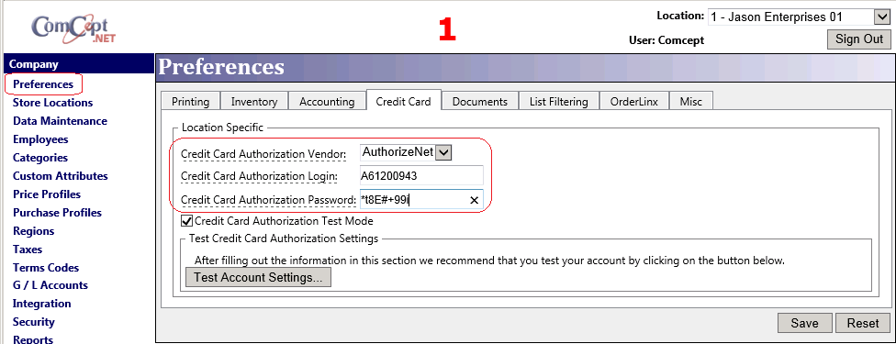Click Test Account Settings button
The image size is (896, 344).
[x=258, y=278]
